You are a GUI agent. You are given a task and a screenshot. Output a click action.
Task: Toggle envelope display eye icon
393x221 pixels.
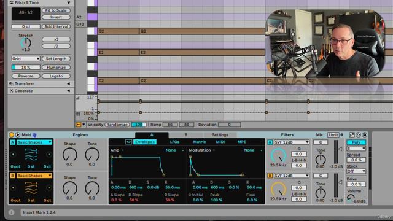point(128,142)
